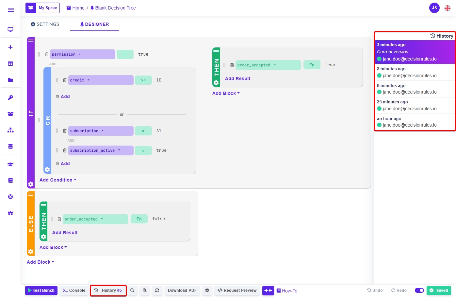Open the gear settings in bottom toolbar
456x298 pixels.
(207, 290)
